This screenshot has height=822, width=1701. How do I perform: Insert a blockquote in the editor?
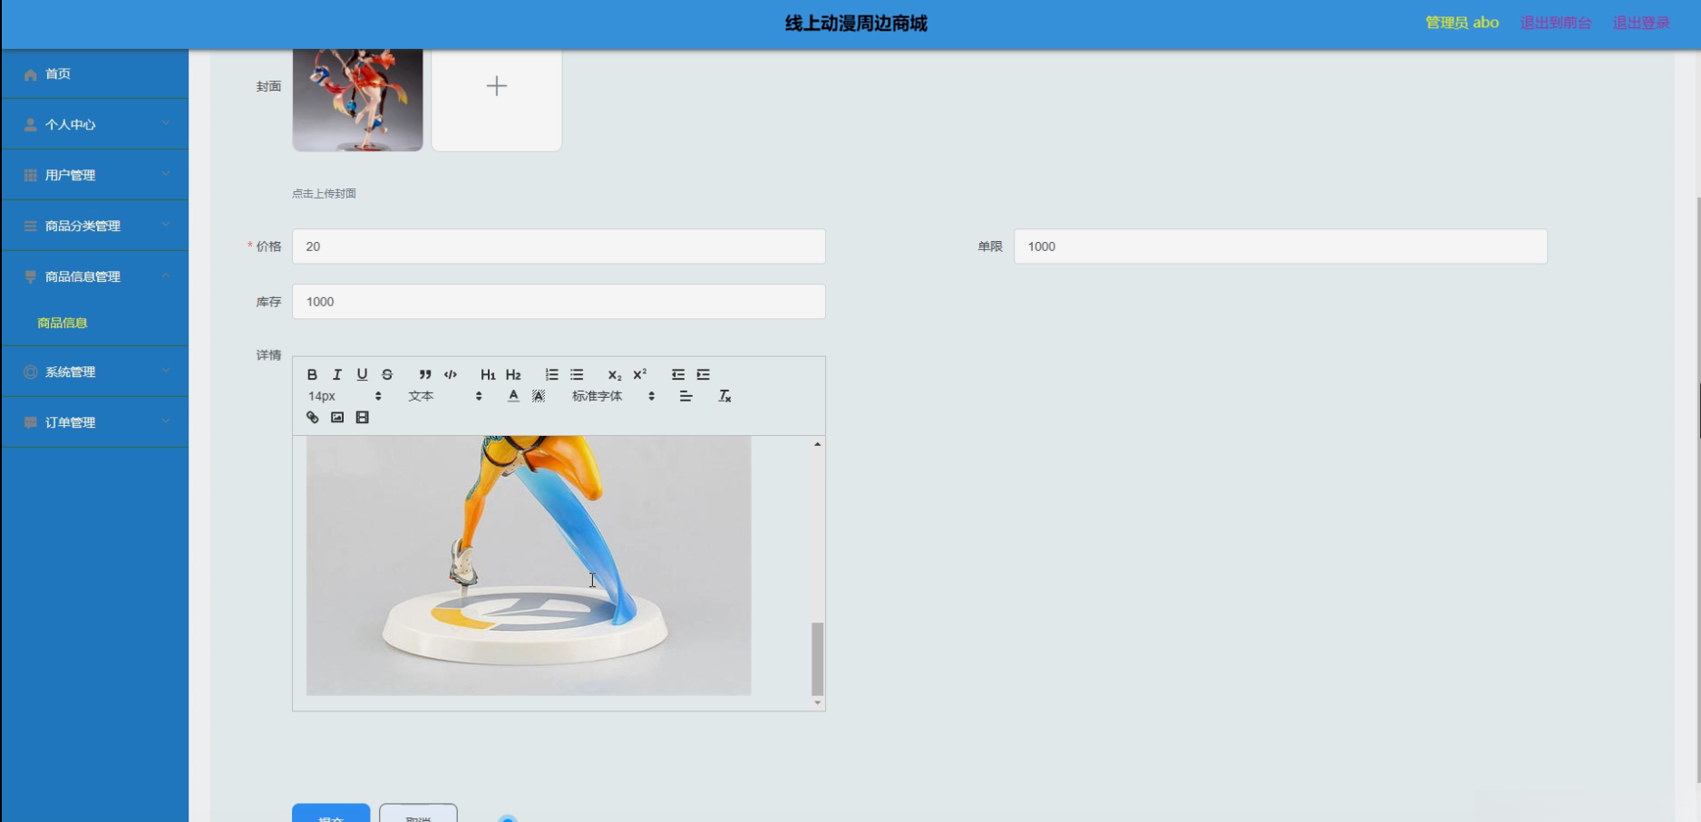click(424, 374)
